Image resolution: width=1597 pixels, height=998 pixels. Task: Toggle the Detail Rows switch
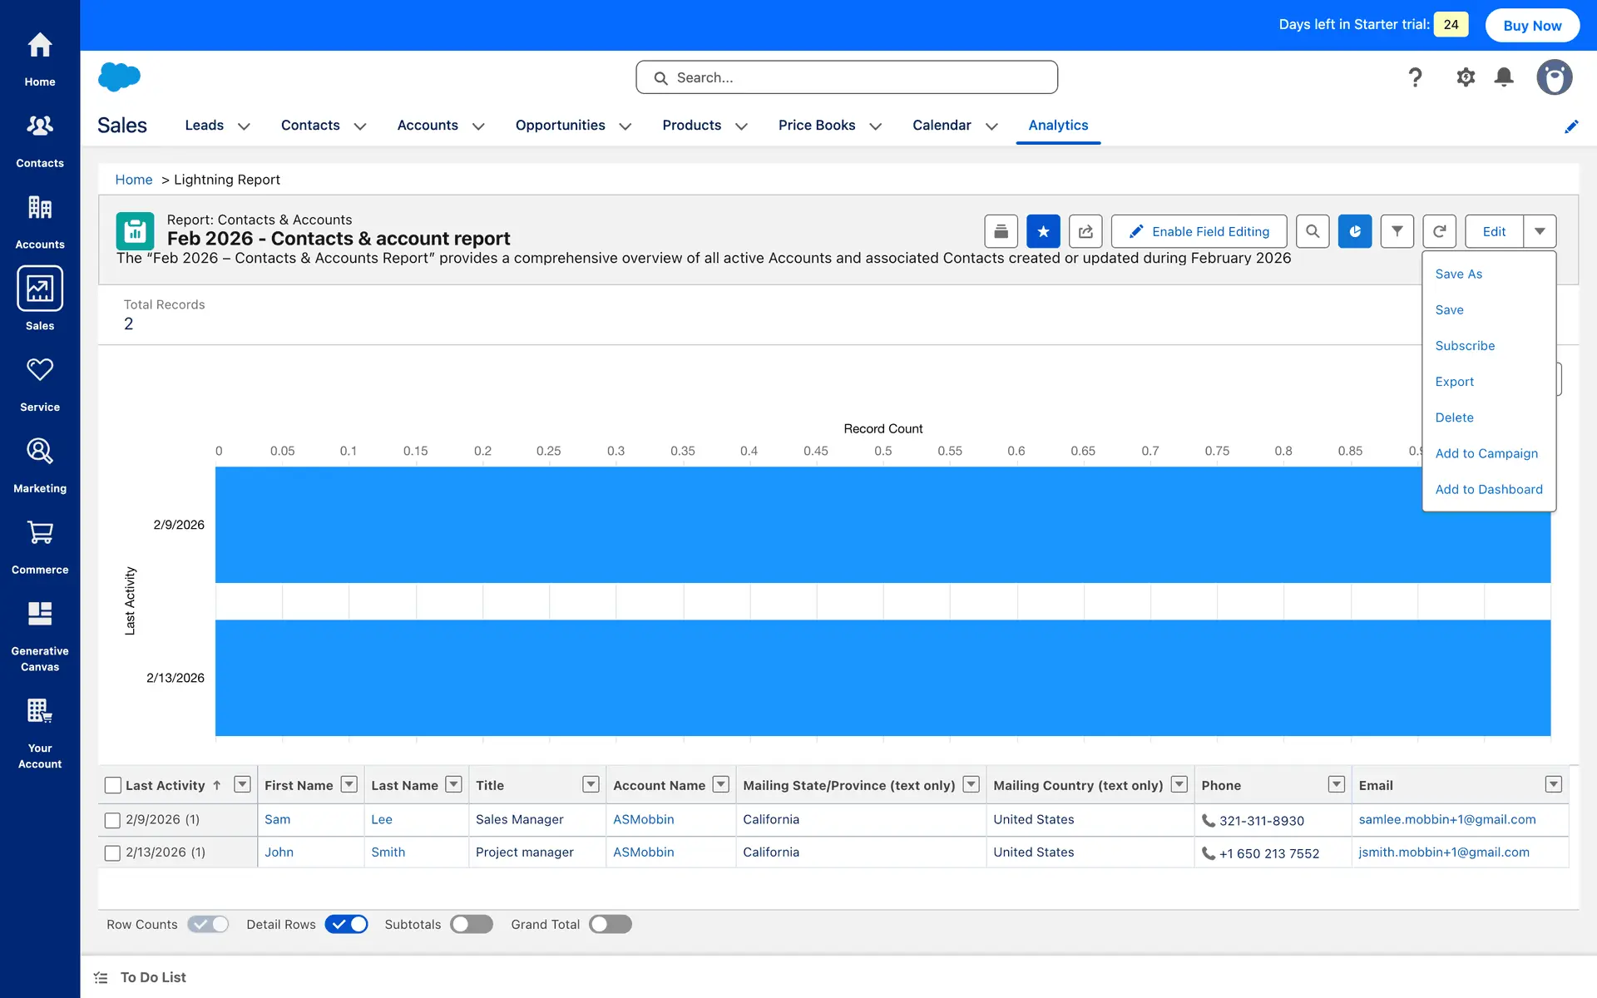[x=346, y=924]
